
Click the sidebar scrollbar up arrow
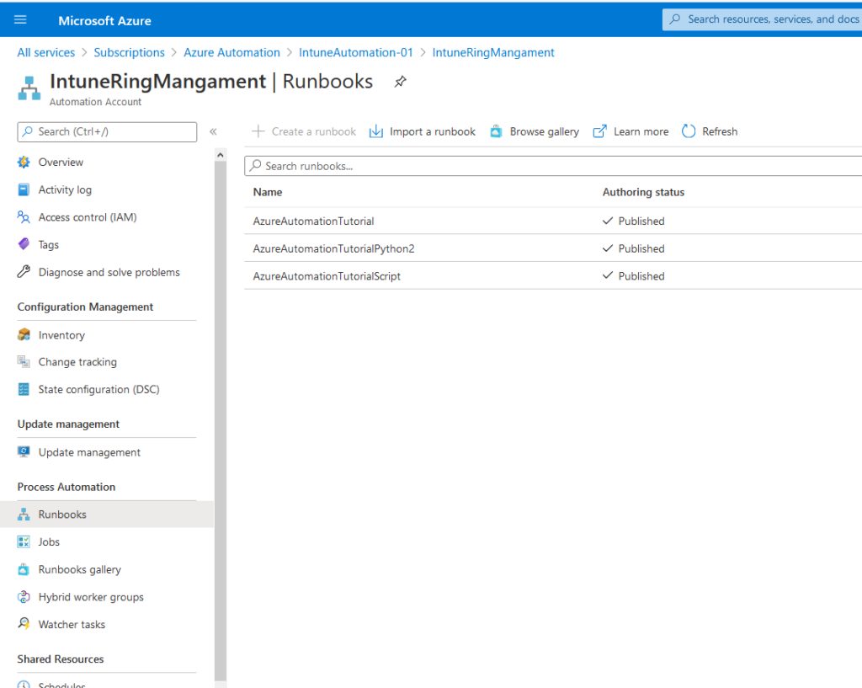pos(220,155)
